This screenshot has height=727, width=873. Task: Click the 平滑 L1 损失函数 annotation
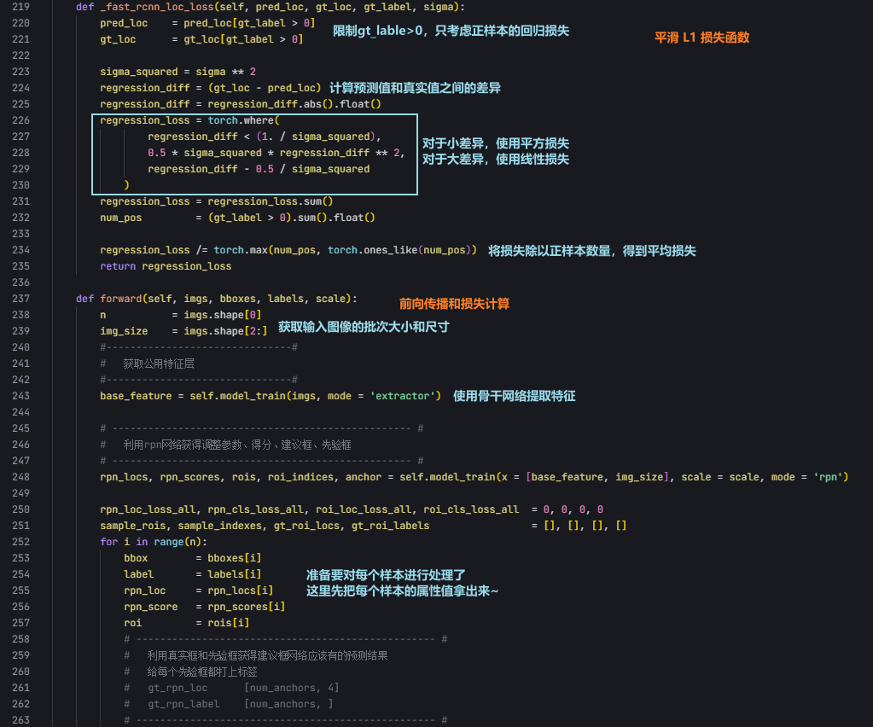click(x=701, y=38)
